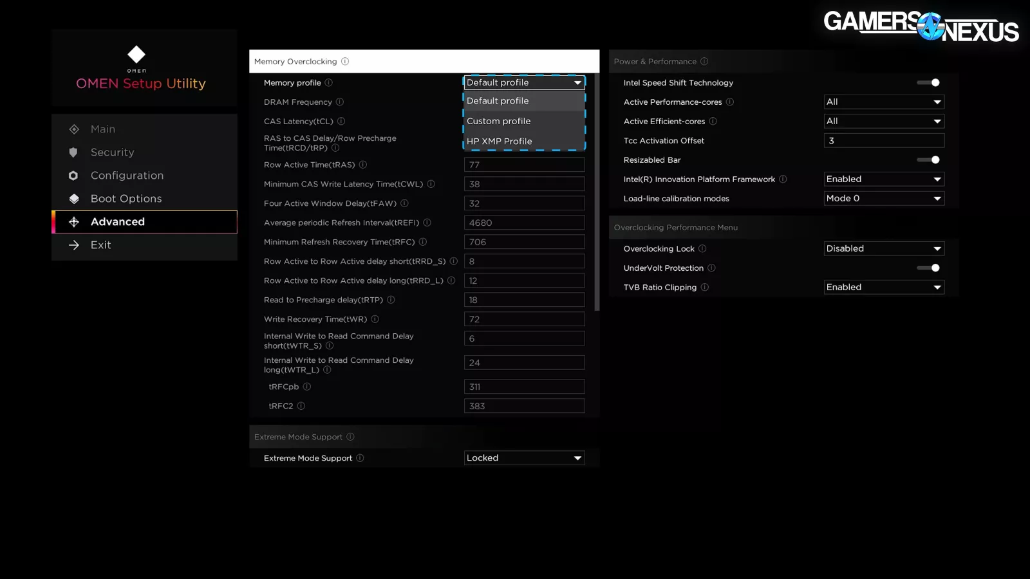This screenshot has height=579, width=1030.
Task: Go to the Boot Options section
Action: coord(126,199)
